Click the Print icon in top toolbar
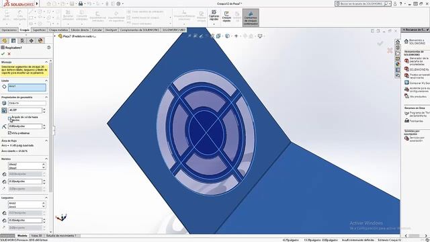Viewport: 430px width, 242px height. coord(81,3)
